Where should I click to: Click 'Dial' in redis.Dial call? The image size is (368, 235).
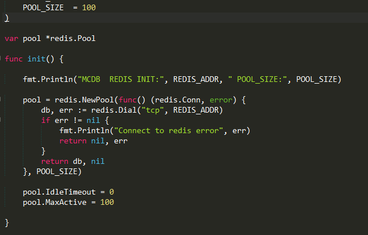point(127,110)
